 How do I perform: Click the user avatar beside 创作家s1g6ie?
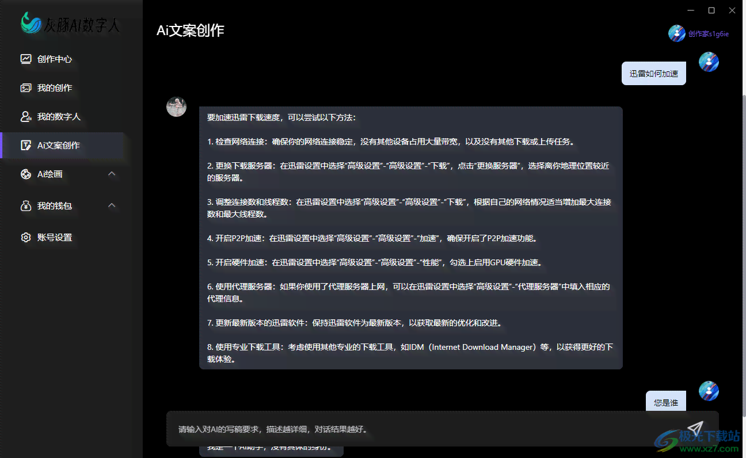click(676, 33)
